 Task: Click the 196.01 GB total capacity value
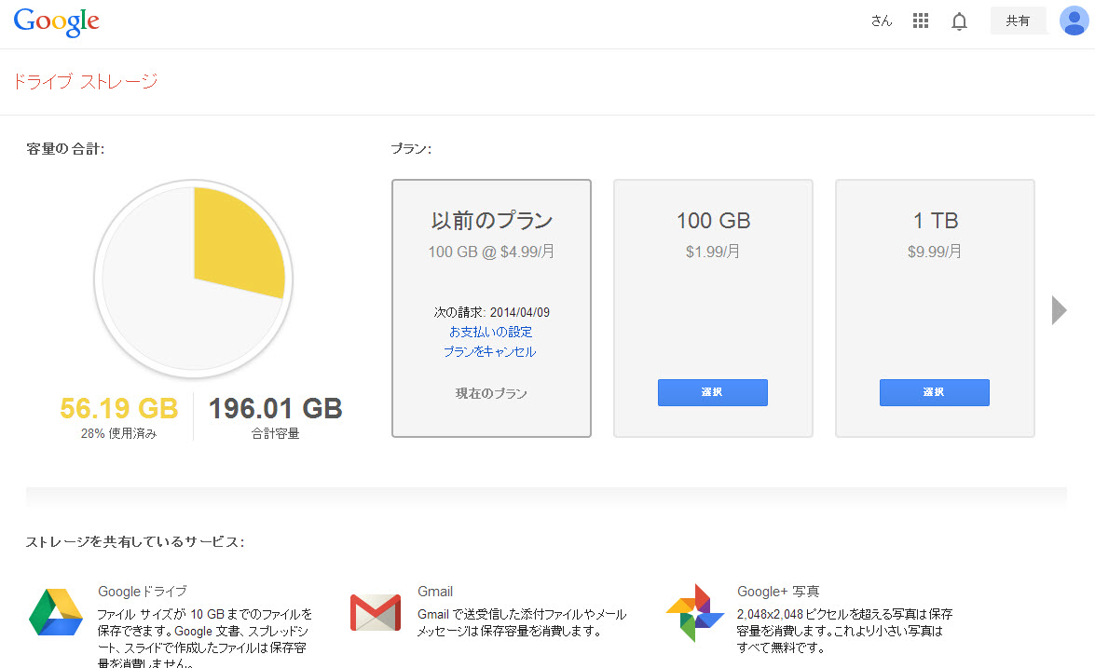click(275, 408)
